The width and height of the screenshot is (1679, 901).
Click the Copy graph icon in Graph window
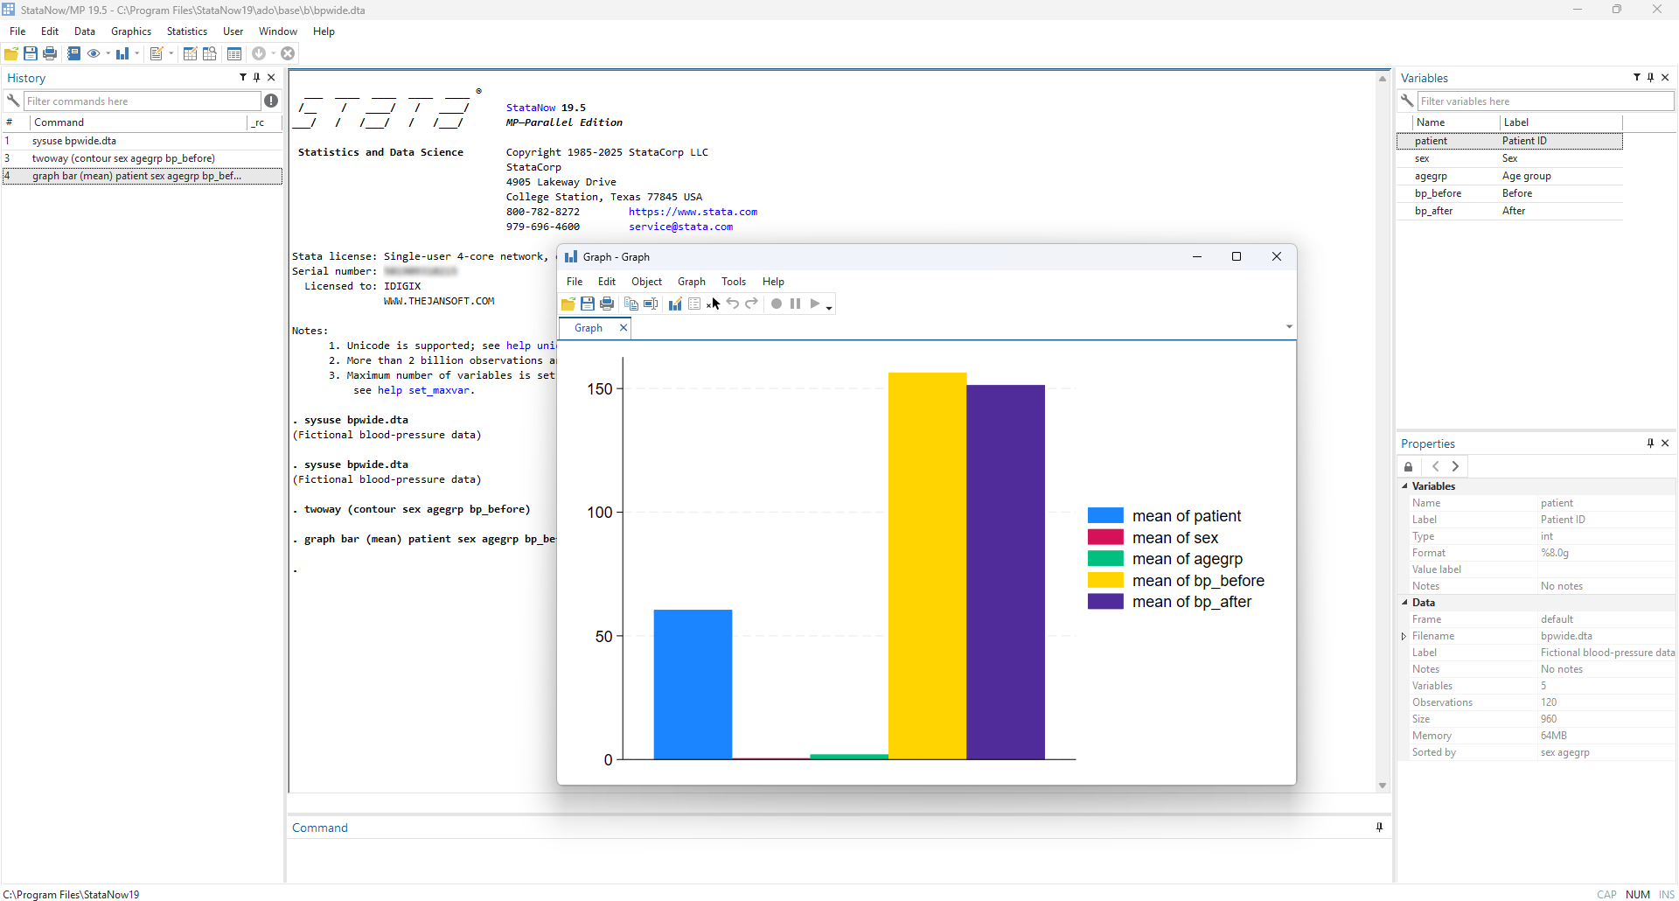click(x=631, y=304)
